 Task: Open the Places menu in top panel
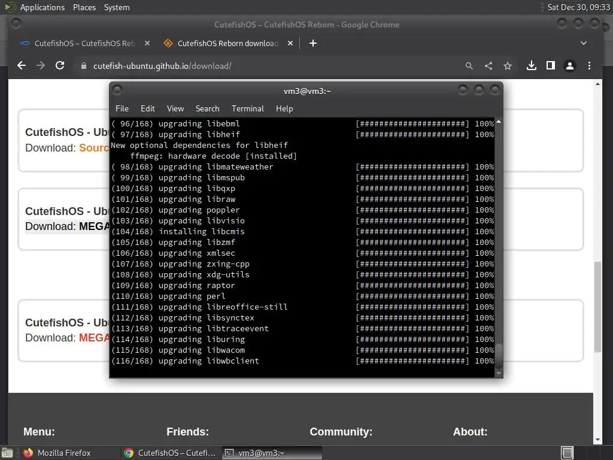84,7
